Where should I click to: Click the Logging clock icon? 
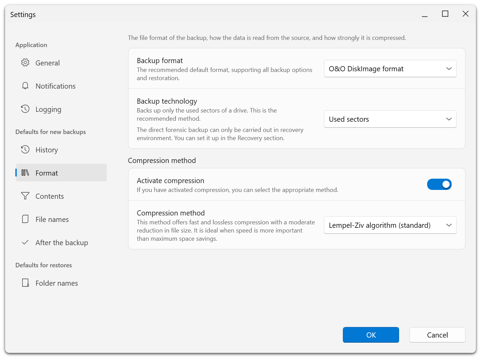25,109
